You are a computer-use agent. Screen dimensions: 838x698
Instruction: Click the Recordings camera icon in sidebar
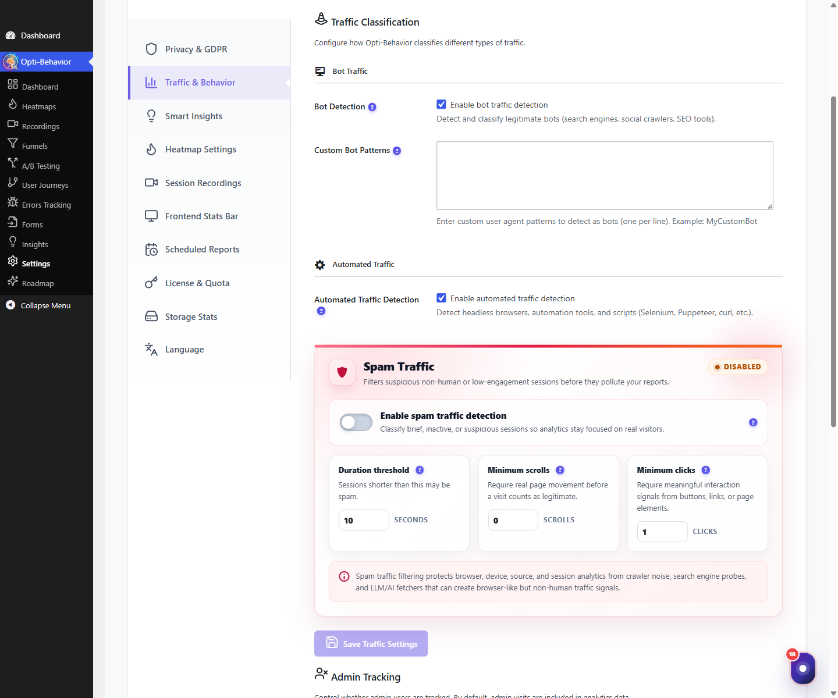tap(13, 124)
